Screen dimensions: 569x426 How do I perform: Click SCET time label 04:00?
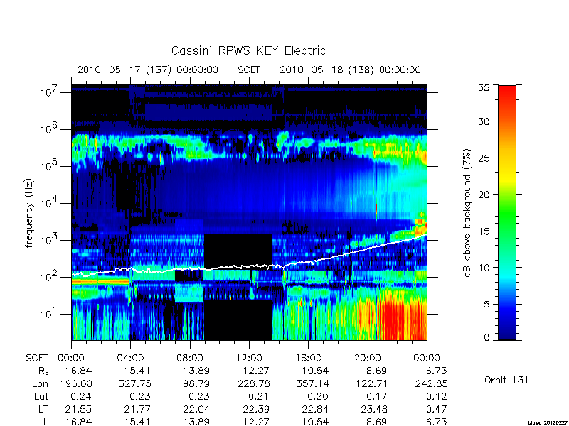[x=130, y=358]
